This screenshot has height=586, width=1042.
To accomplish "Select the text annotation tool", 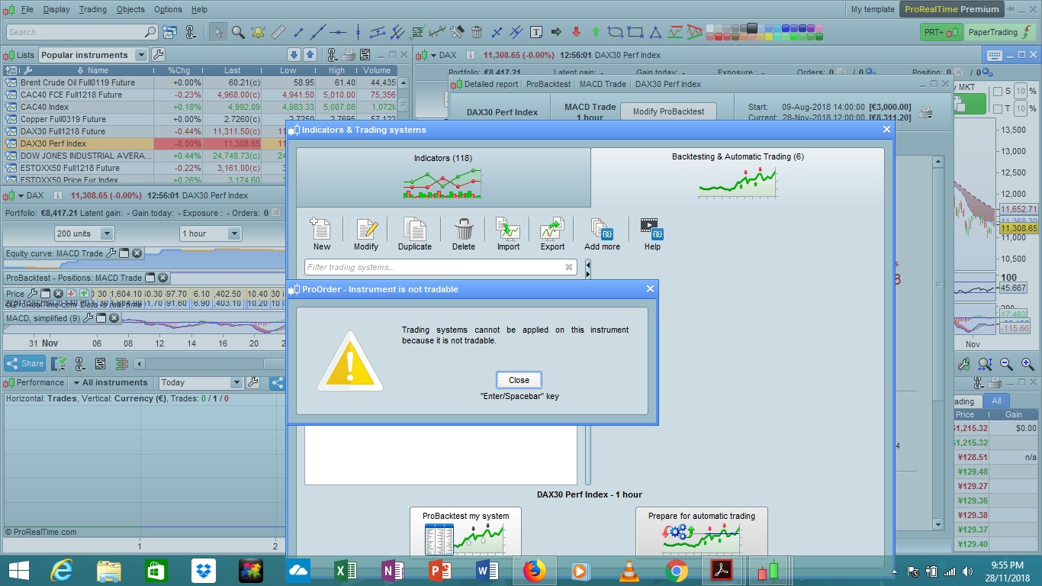I will tap(536, 32).
